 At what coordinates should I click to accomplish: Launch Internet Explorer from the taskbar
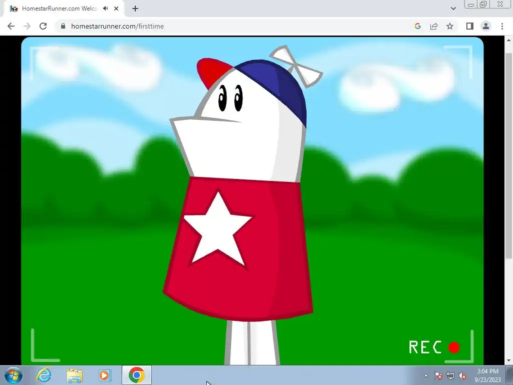point(44,375)
